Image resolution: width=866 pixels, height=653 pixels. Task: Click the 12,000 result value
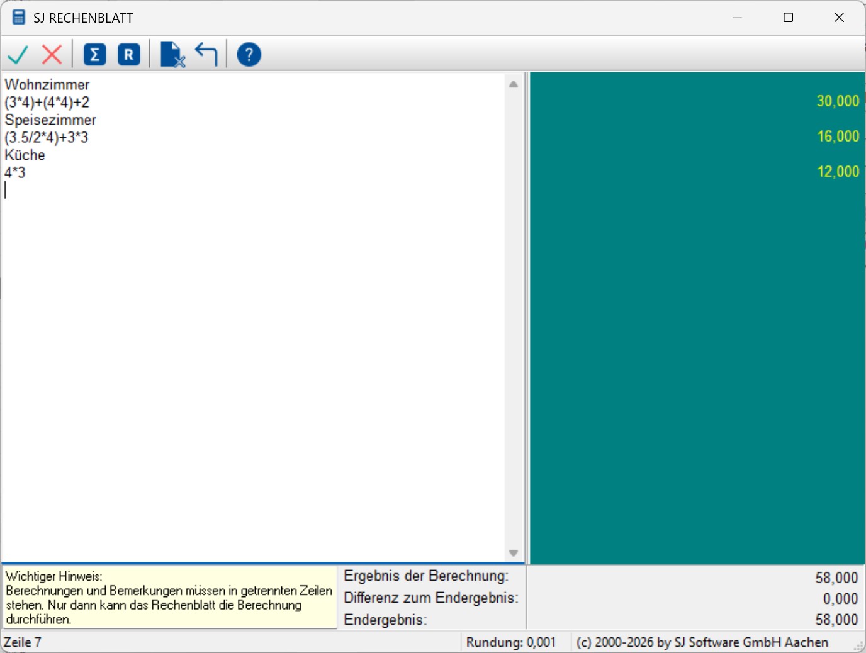(x=838, y=171)
